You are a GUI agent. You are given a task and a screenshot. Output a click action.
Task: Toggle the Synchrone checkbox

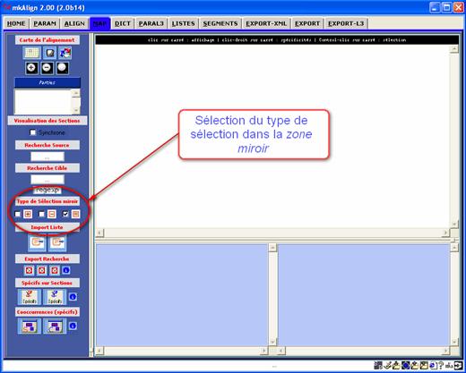pyautogui.click(x=33, y=132)
